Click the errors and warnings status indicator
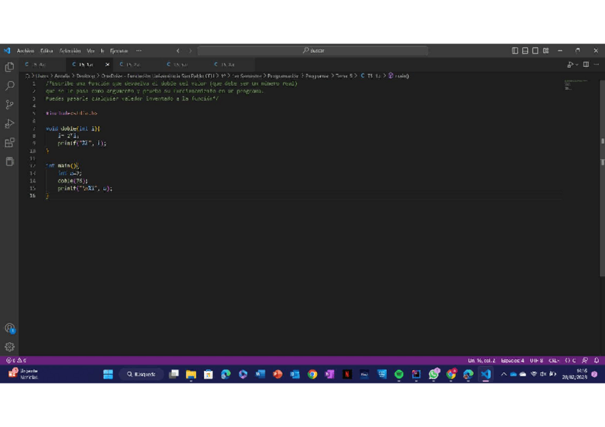Image resolution: width=605 pixels, height=427 pixels. 16,360
